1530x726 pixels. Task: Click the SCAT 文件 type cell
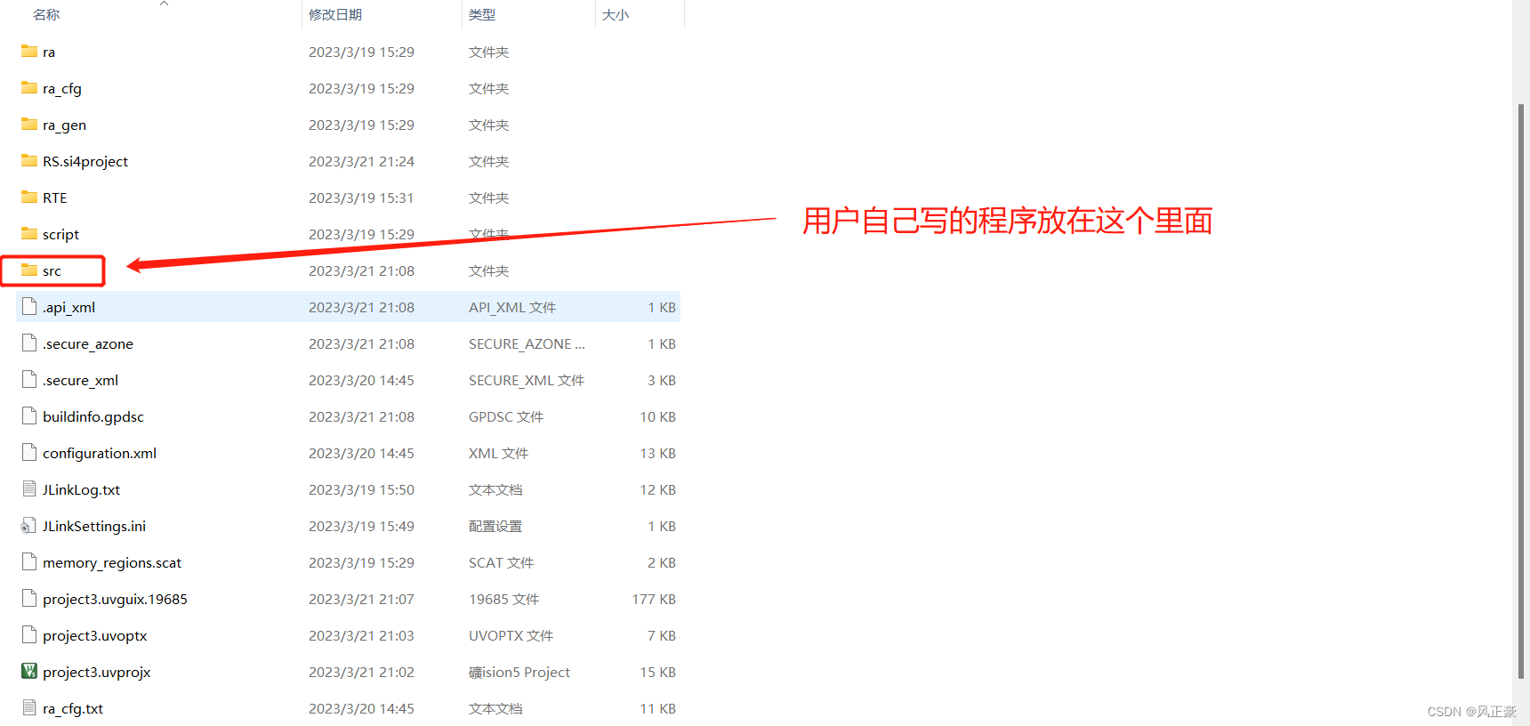point(501,563)
